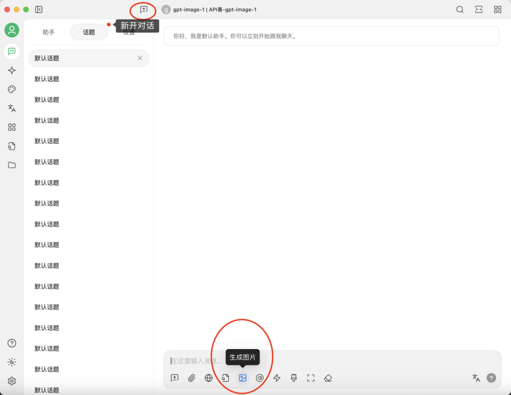
Task: Open the Translate page from the left sidebar
Action: click(12, 108)
